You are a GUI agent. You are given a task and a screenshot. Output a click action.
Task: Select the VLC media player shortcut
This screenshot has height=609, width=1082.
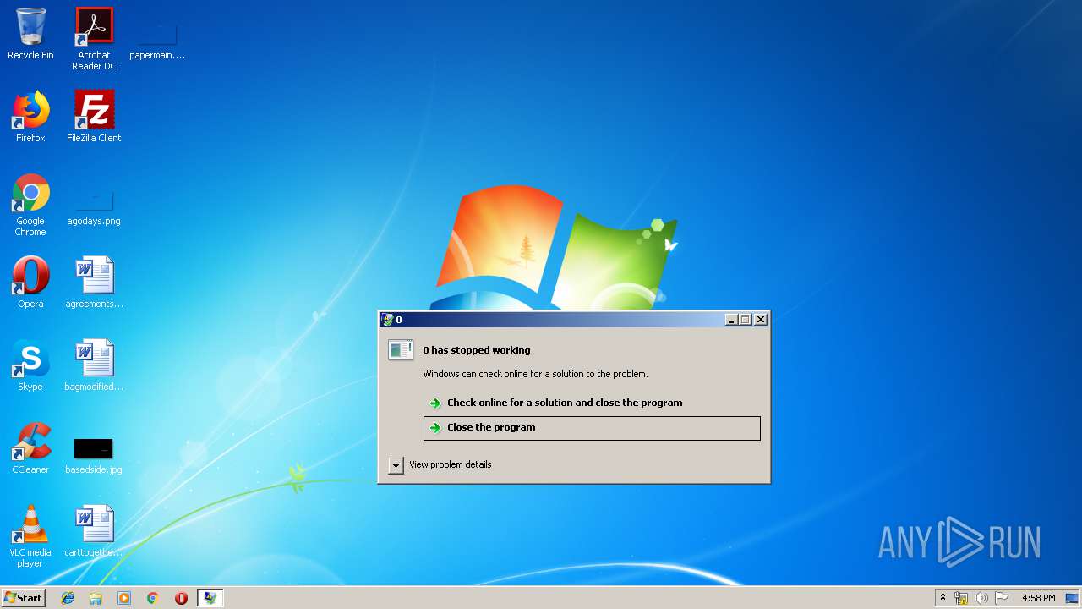point(30,536)
